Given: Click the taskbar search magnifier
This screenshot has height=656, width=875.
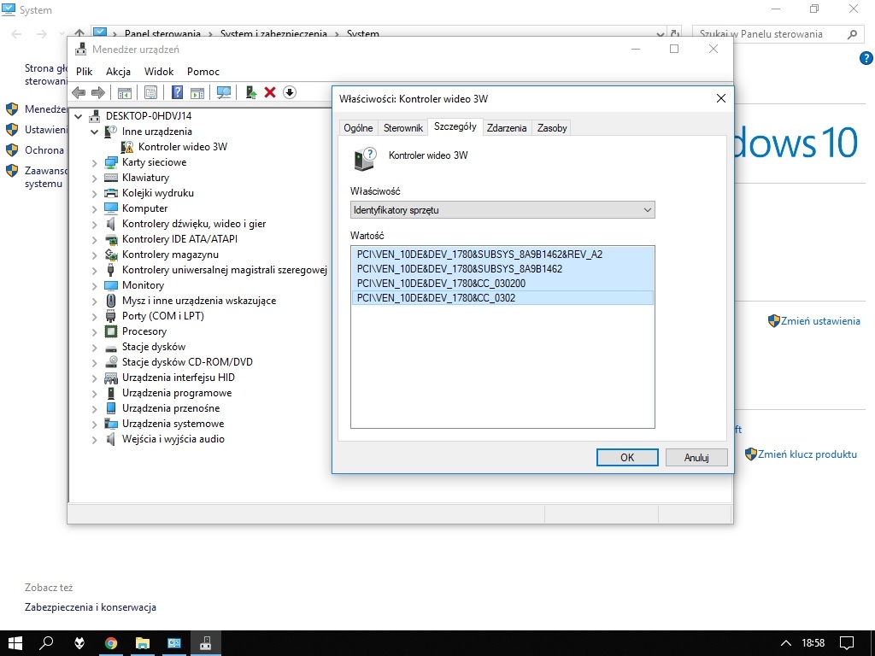Looking at the screenshot, I should 47,643.
